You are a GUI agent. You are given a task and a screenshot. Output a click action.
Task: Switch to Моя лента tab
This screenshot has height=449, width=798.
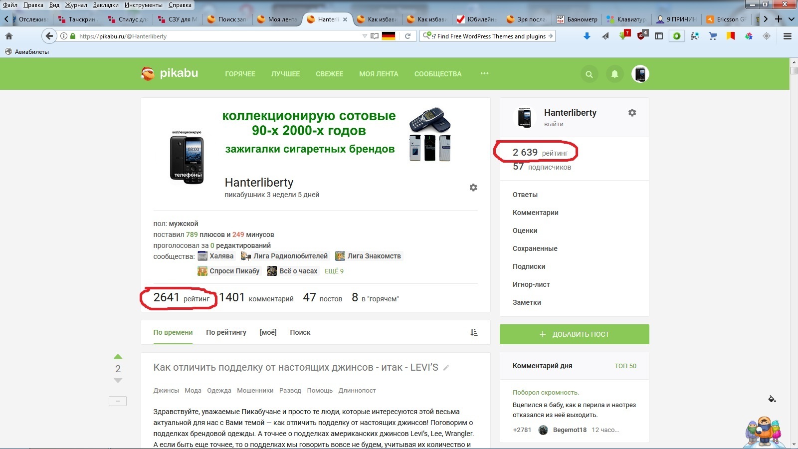(277, 19)
